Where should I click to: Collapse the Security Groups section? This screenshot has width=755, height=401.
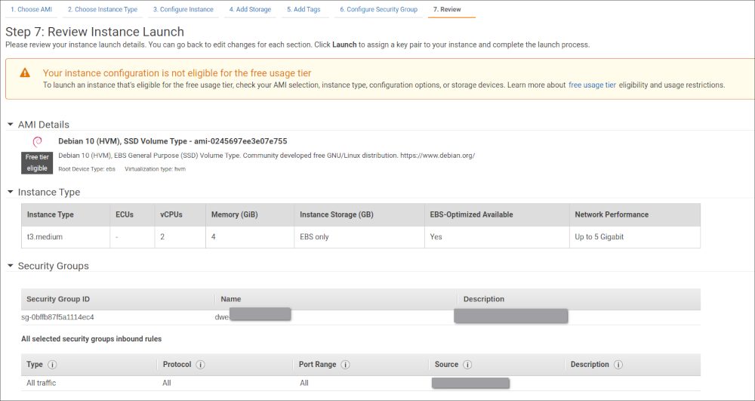(x=11, y=266)
